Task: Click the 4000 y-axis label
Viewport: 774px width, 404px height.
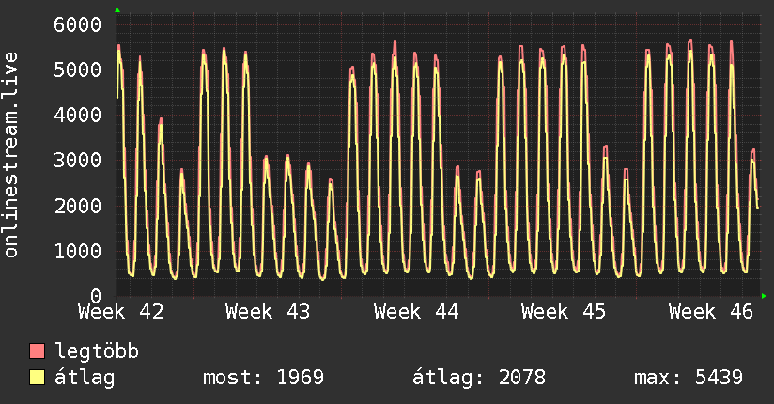Action: tap(78, 115)
